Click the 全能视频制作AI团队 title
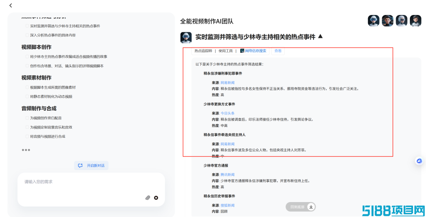This screenshot has width=426, height=217. 207,21
